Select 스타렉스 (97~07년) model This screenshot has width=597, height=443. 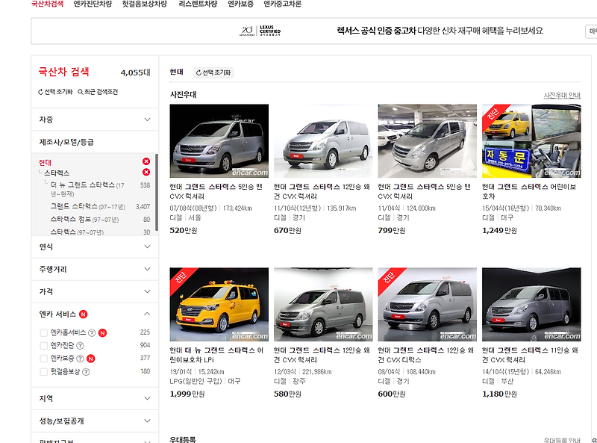click(x=77, y=232)
